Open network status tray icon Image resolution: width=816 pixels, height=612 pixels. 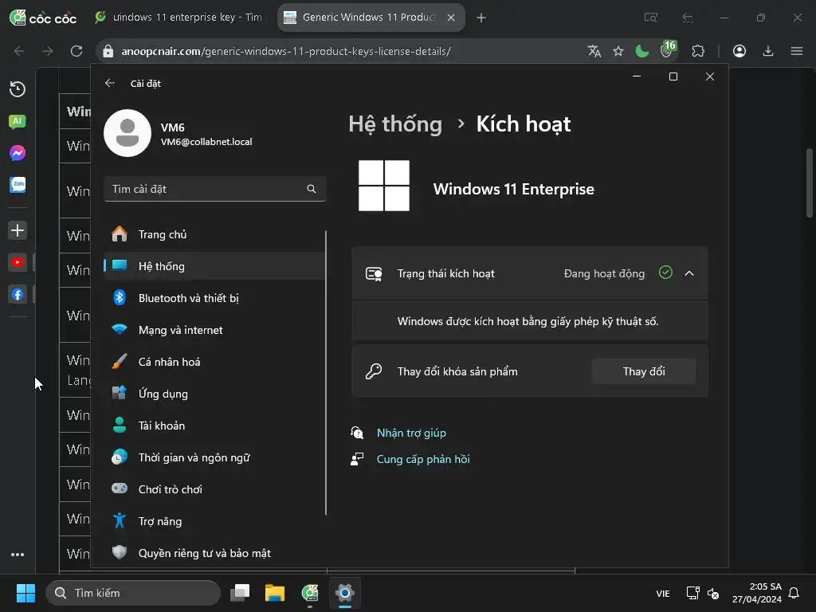(692, 593)
